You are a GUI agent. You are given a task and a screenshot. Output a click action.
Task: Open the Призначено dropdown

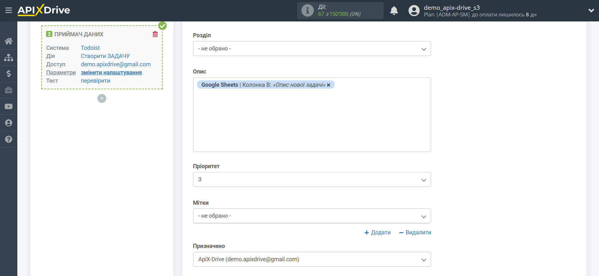click(x=312, y=259)
